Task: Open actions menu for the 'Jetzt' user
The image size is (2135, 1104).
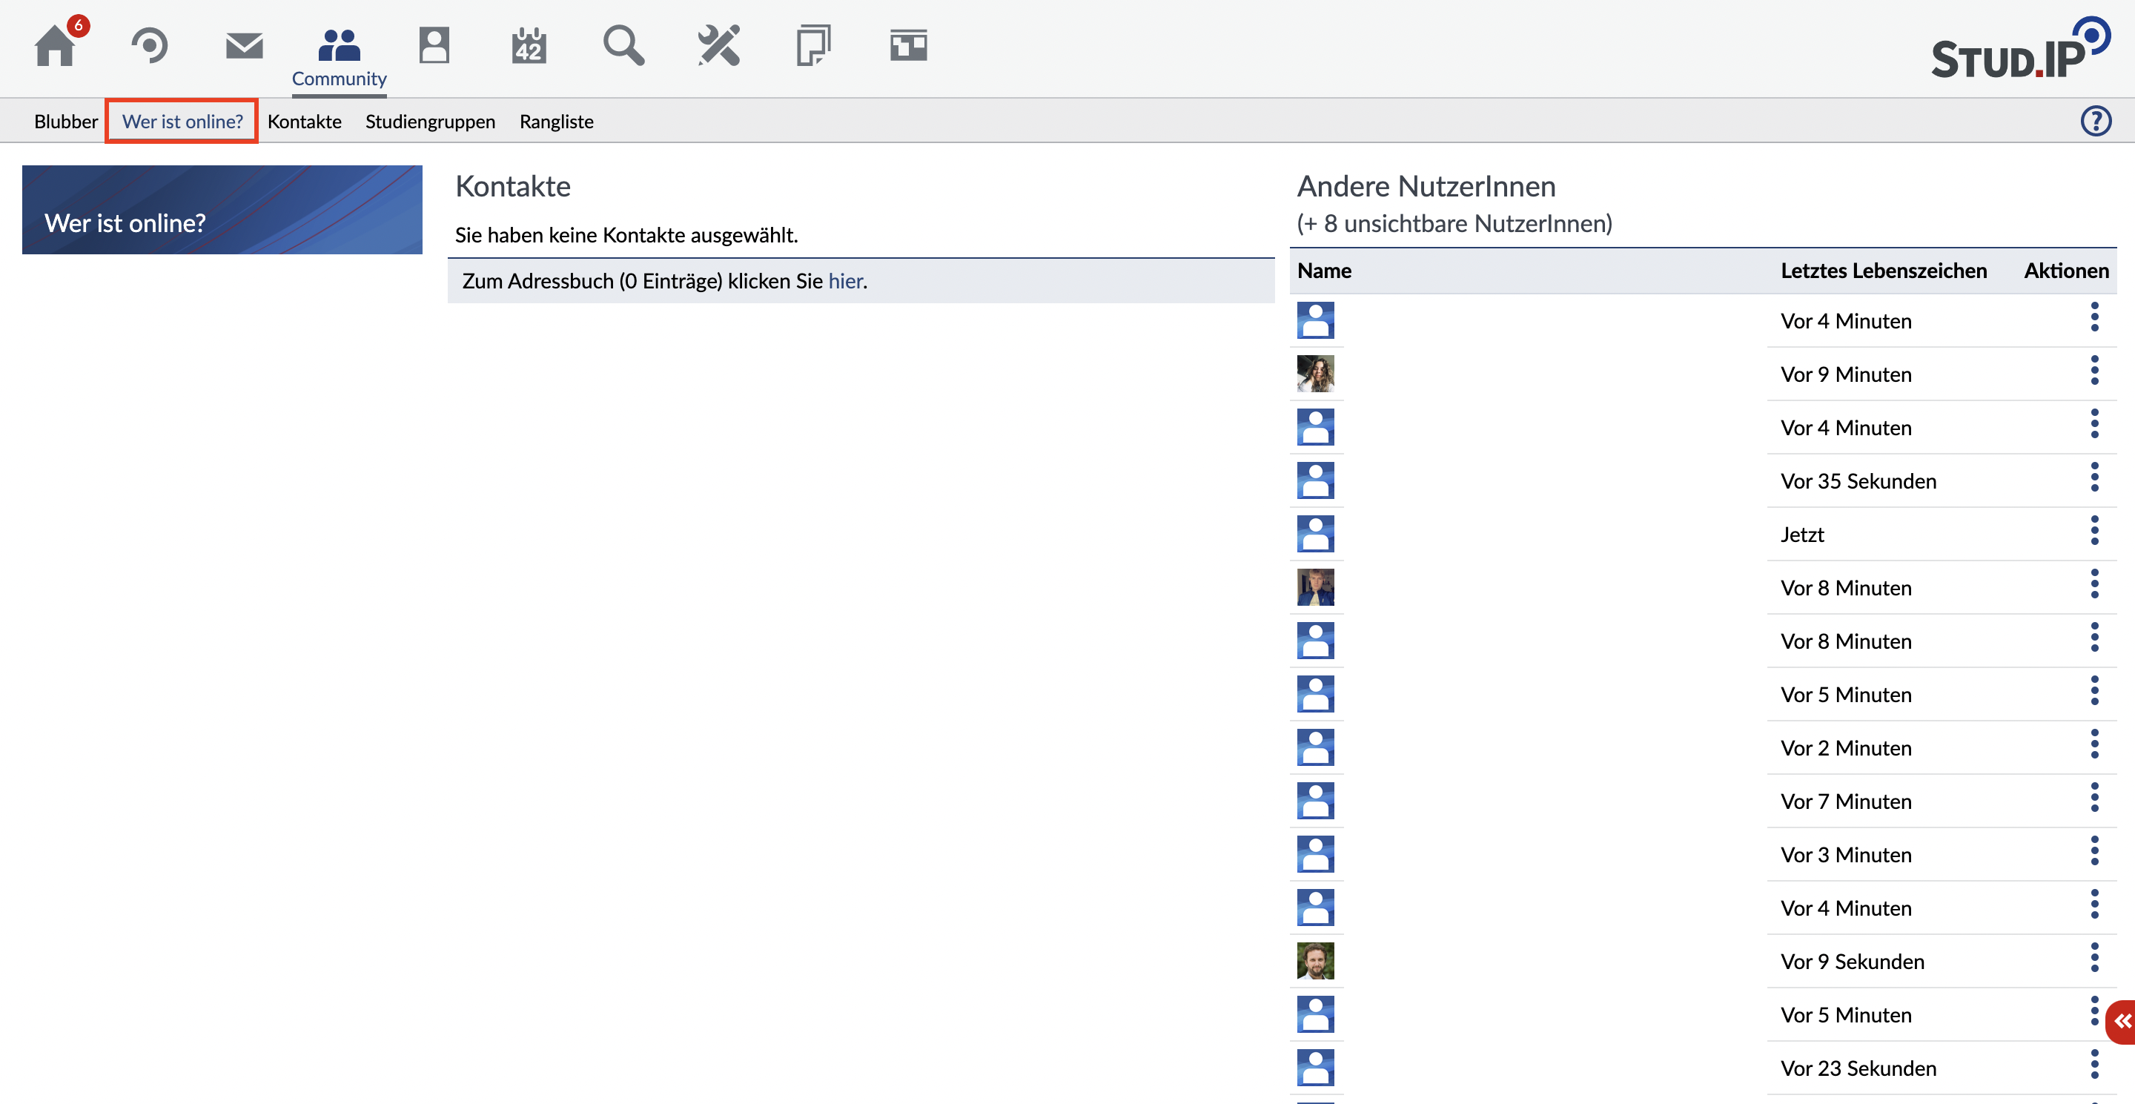Action: (x=2093, y=530)
